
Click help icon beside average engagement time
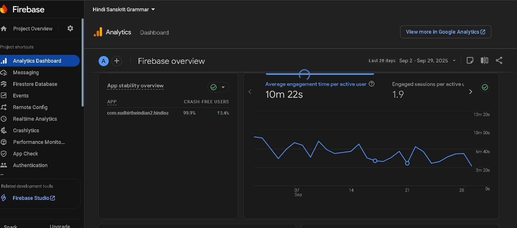(x=371, y=84)
